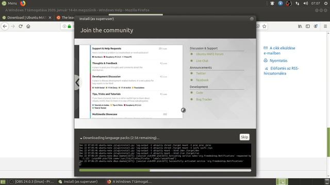Open Firefox account icon
330x185 pixels.
click(316, 26)
